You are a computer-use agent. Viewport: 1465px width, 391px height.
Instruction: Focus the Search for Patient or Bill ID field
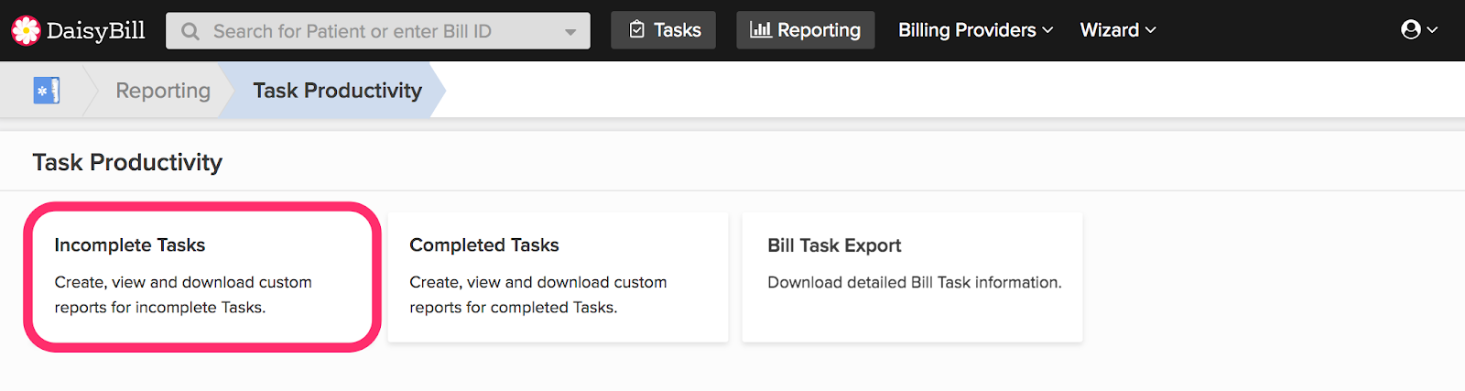(378, 31)
